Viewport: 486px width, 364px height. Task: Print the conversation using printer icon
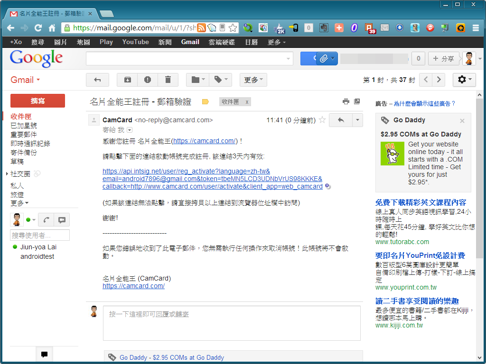[x=346, y=101]
